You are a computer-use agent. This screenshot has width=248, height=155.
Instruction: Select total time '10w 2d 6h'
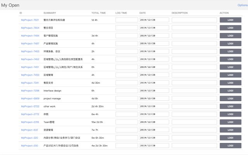97,122
